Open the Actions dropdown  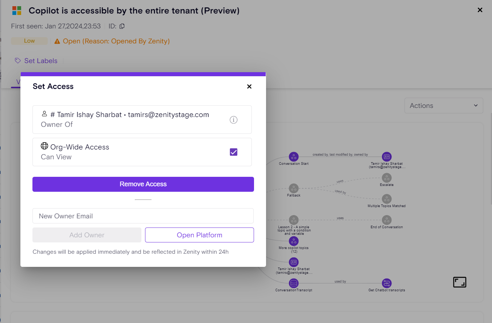point(444,106)
